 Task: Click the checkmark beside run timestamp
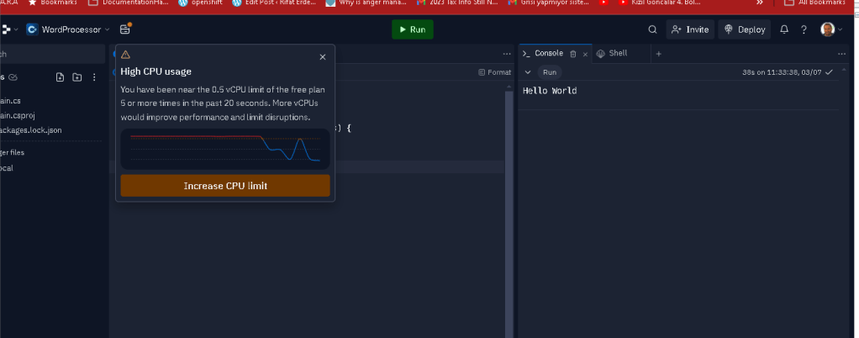coord(830,71)
